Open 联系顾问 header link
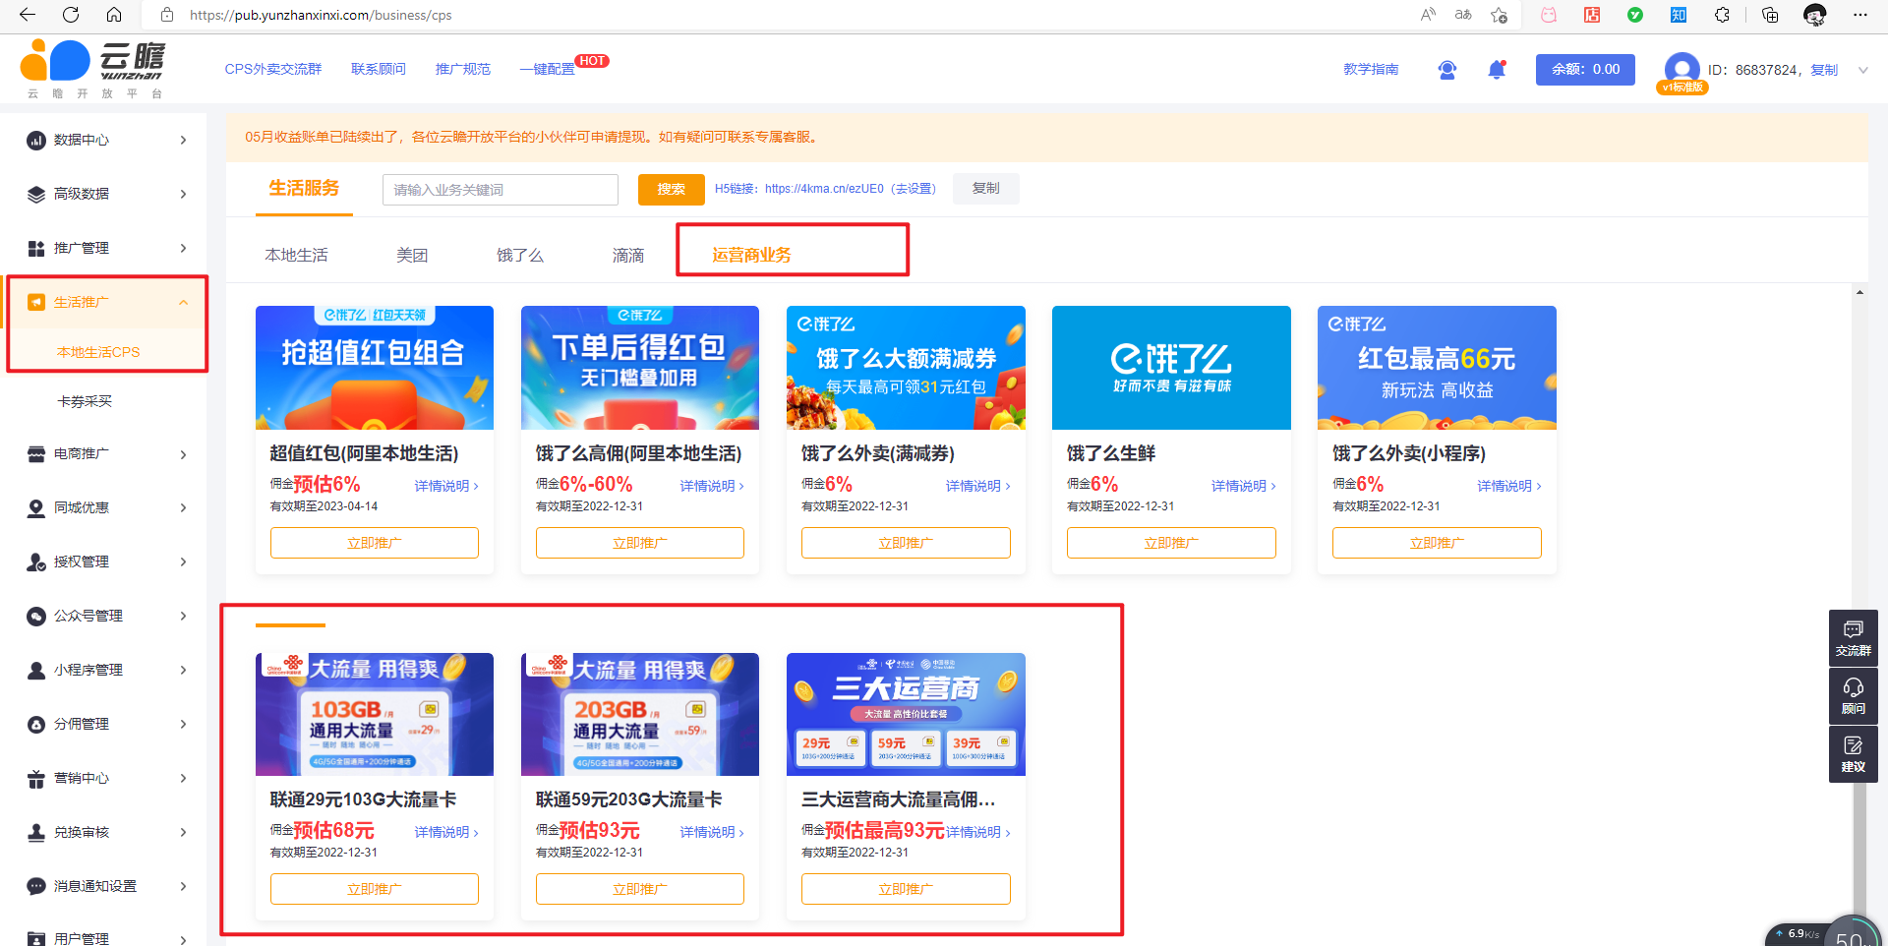The image size is (1888, 946). coord(379,69)
